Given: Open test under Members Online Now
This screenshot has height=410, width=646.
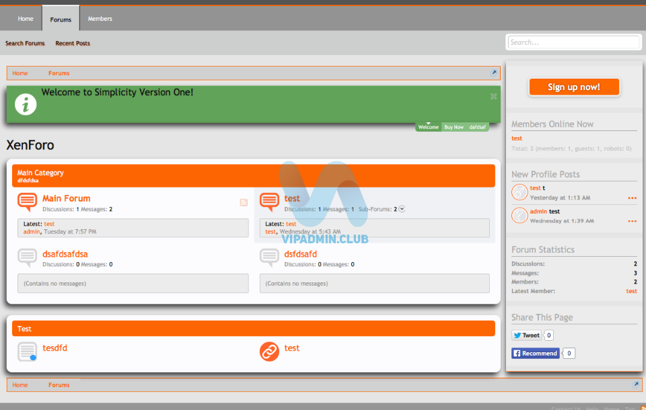Looking at the screenshot, I should (x=517, y=138).
